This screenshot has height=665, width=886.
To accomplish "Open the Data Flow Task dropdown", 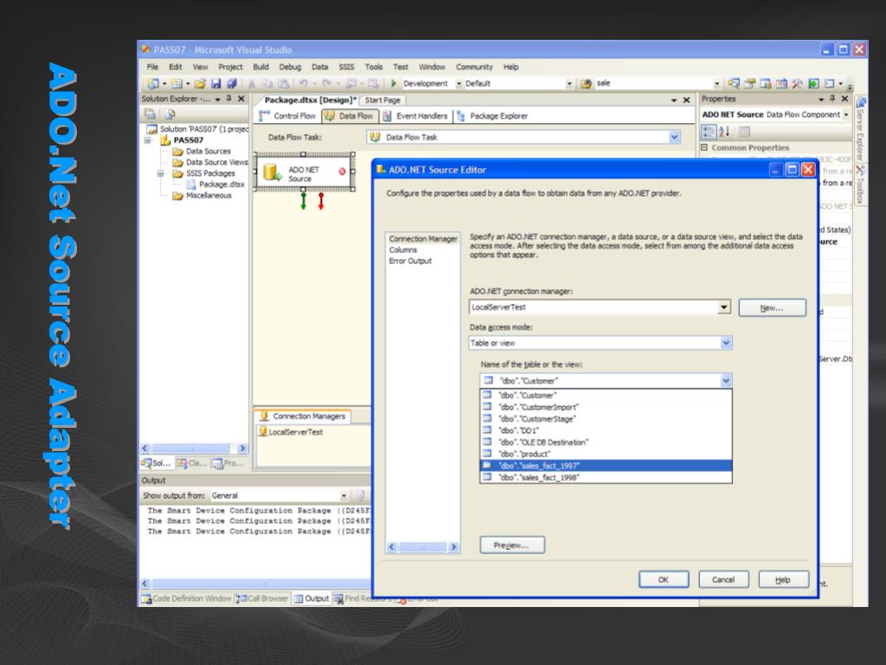I will [674, 137].
